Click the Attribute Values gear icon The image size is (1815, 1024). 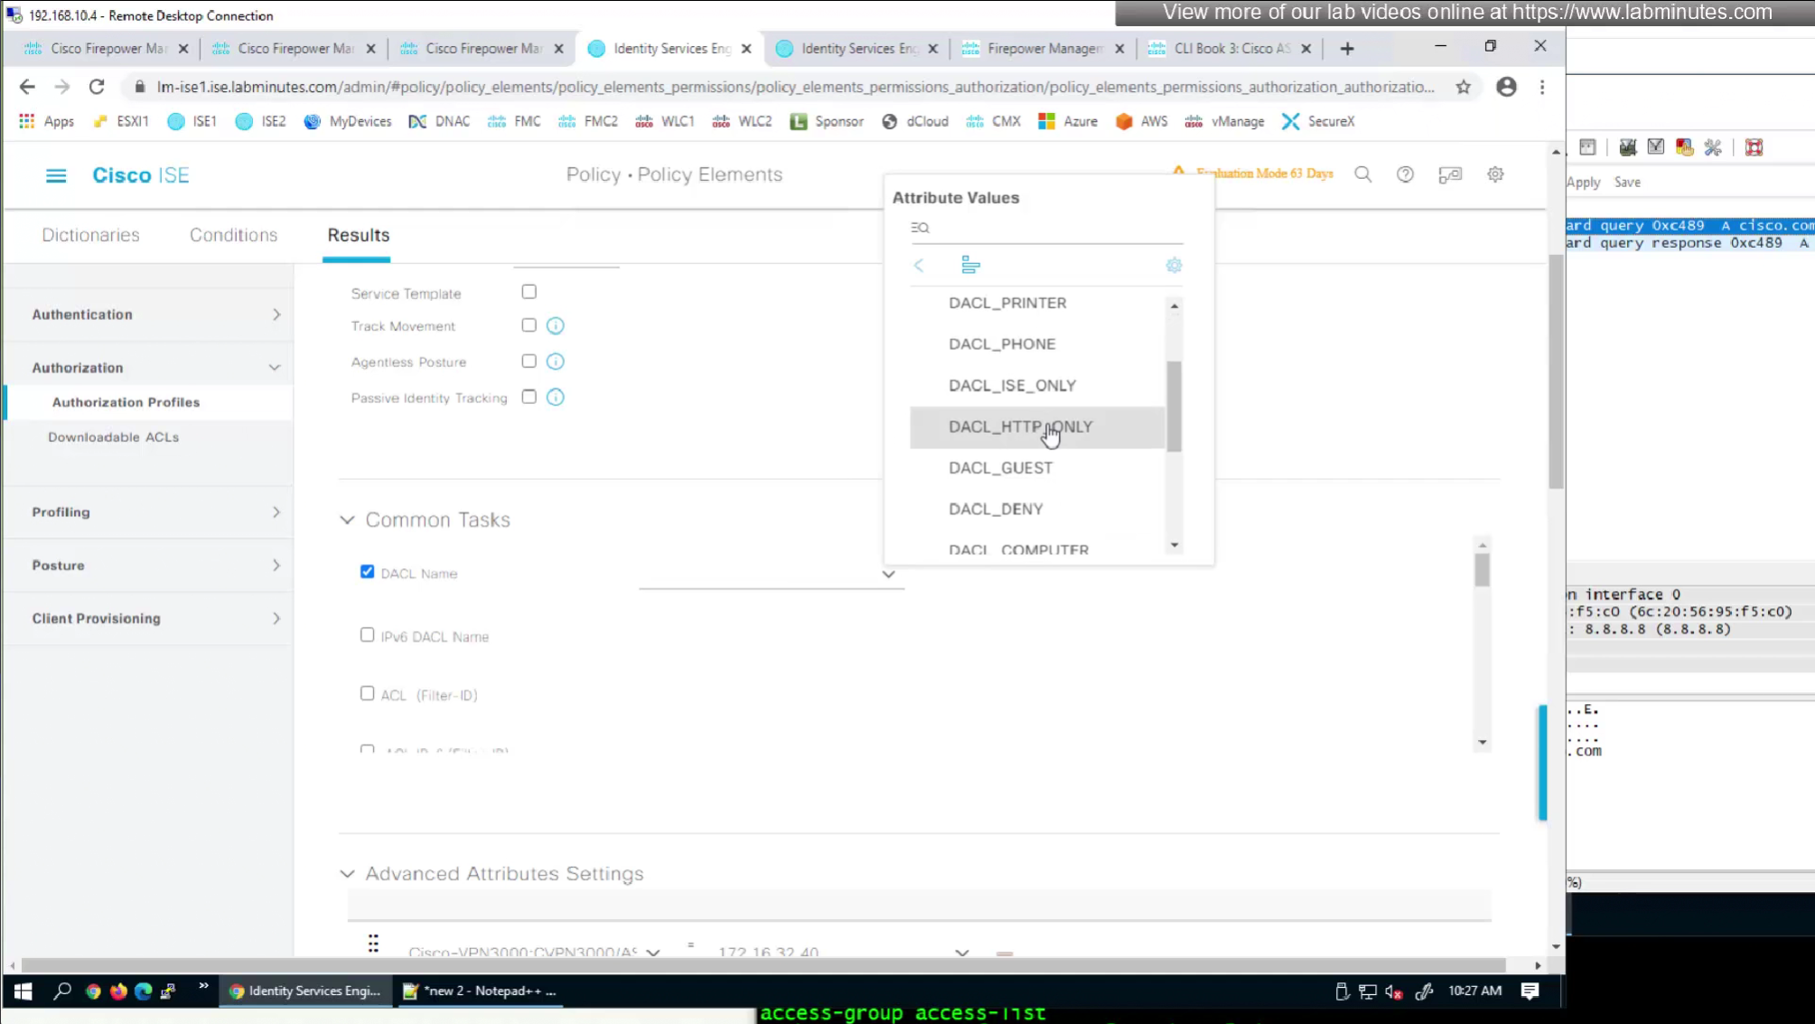[1174, 265]
